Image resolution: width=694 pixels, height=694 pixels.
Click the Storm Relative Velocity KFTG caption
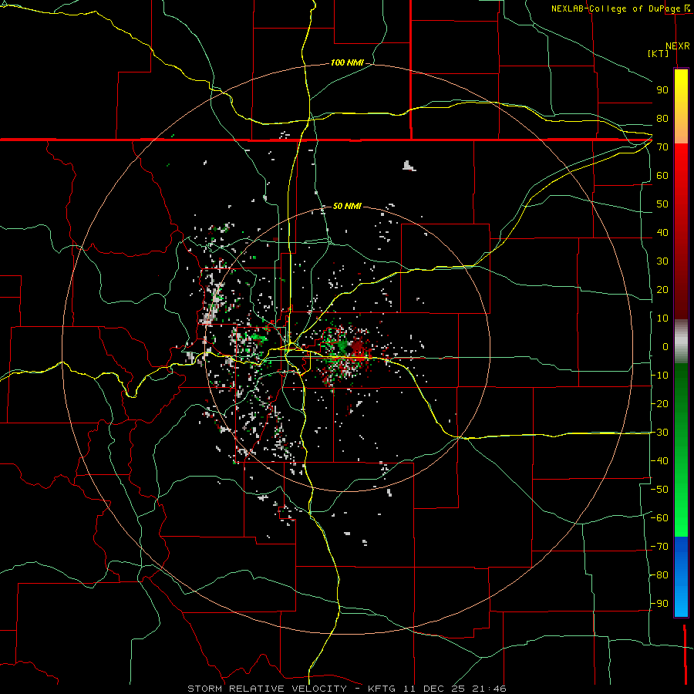pos(347,689)
